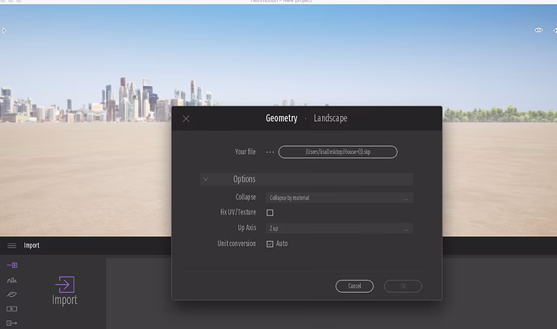The image size is (557, 329).
Task: Open the Collapse by material dropdown
Action: [339, 198]
